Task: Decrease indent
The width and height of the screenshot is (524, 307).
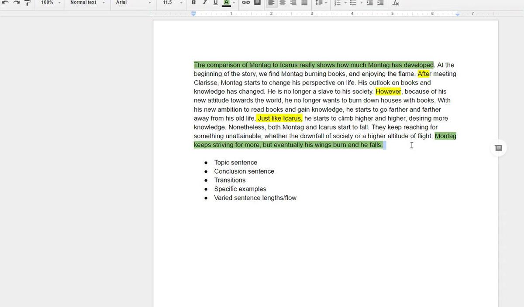Action: (x=370, y=3)
